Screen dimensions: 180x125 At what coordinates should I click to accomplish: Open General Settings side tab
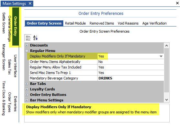click(9, 29)
